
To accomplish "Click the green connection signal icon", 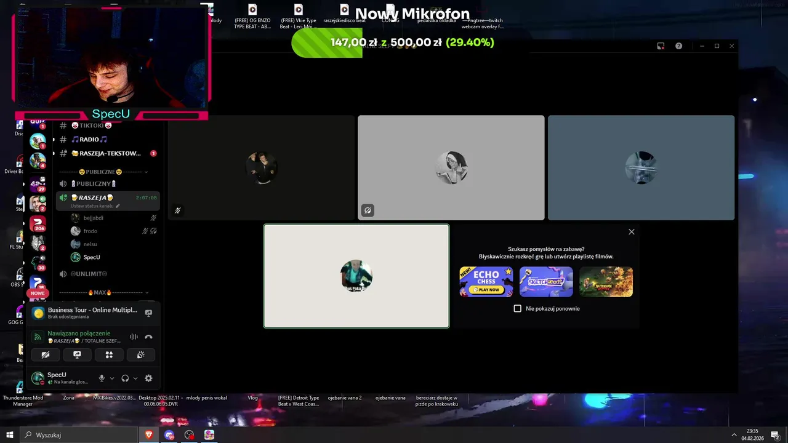I will (x=38, y=337).
